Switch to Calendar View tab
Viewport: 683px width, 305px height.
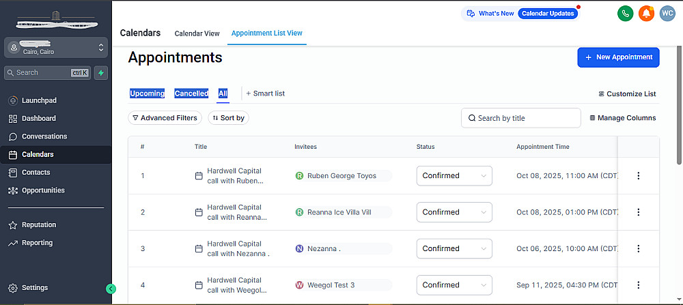click(x=197, y=33)
